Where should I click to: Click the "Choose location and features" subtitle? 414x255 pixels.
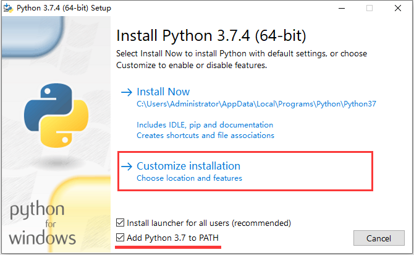pyautogui.click(x=189, y=178)
